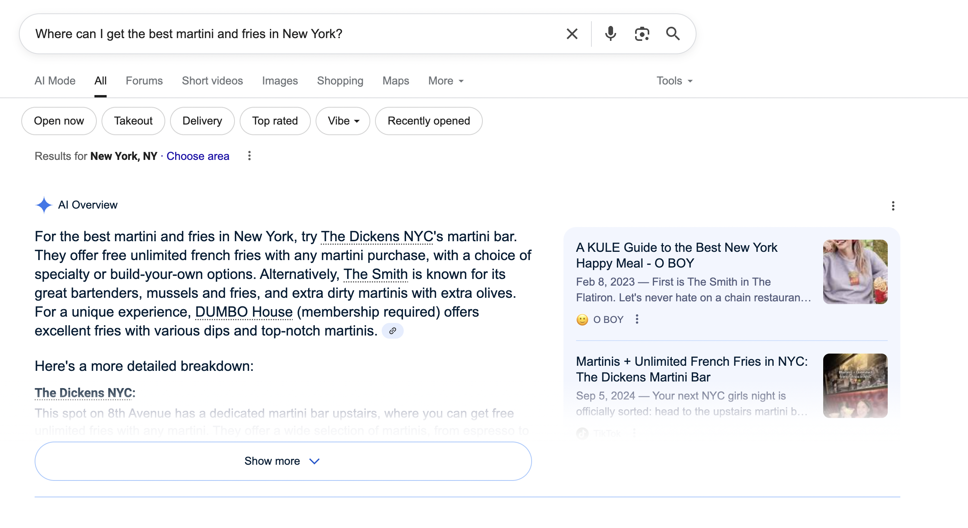Open the Forums tab
Viewport: 968px width, 528px height.
(144, 81)
